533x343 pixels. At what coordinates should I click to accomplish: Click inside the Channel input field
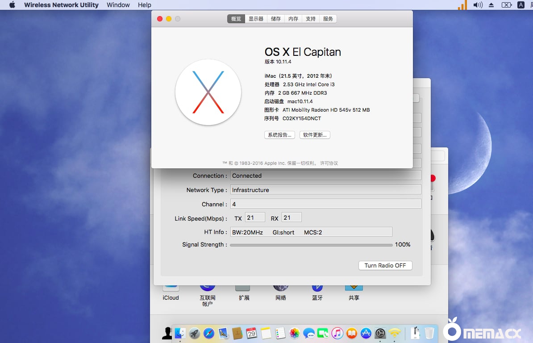326,204
